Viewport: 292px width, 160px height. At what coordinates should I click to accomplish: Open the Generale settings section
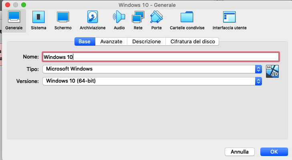[14, 20]
